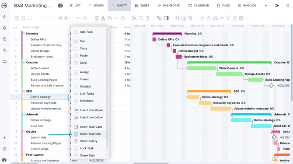Click the Write Content green Gantt bar

[x=202, y=68]
